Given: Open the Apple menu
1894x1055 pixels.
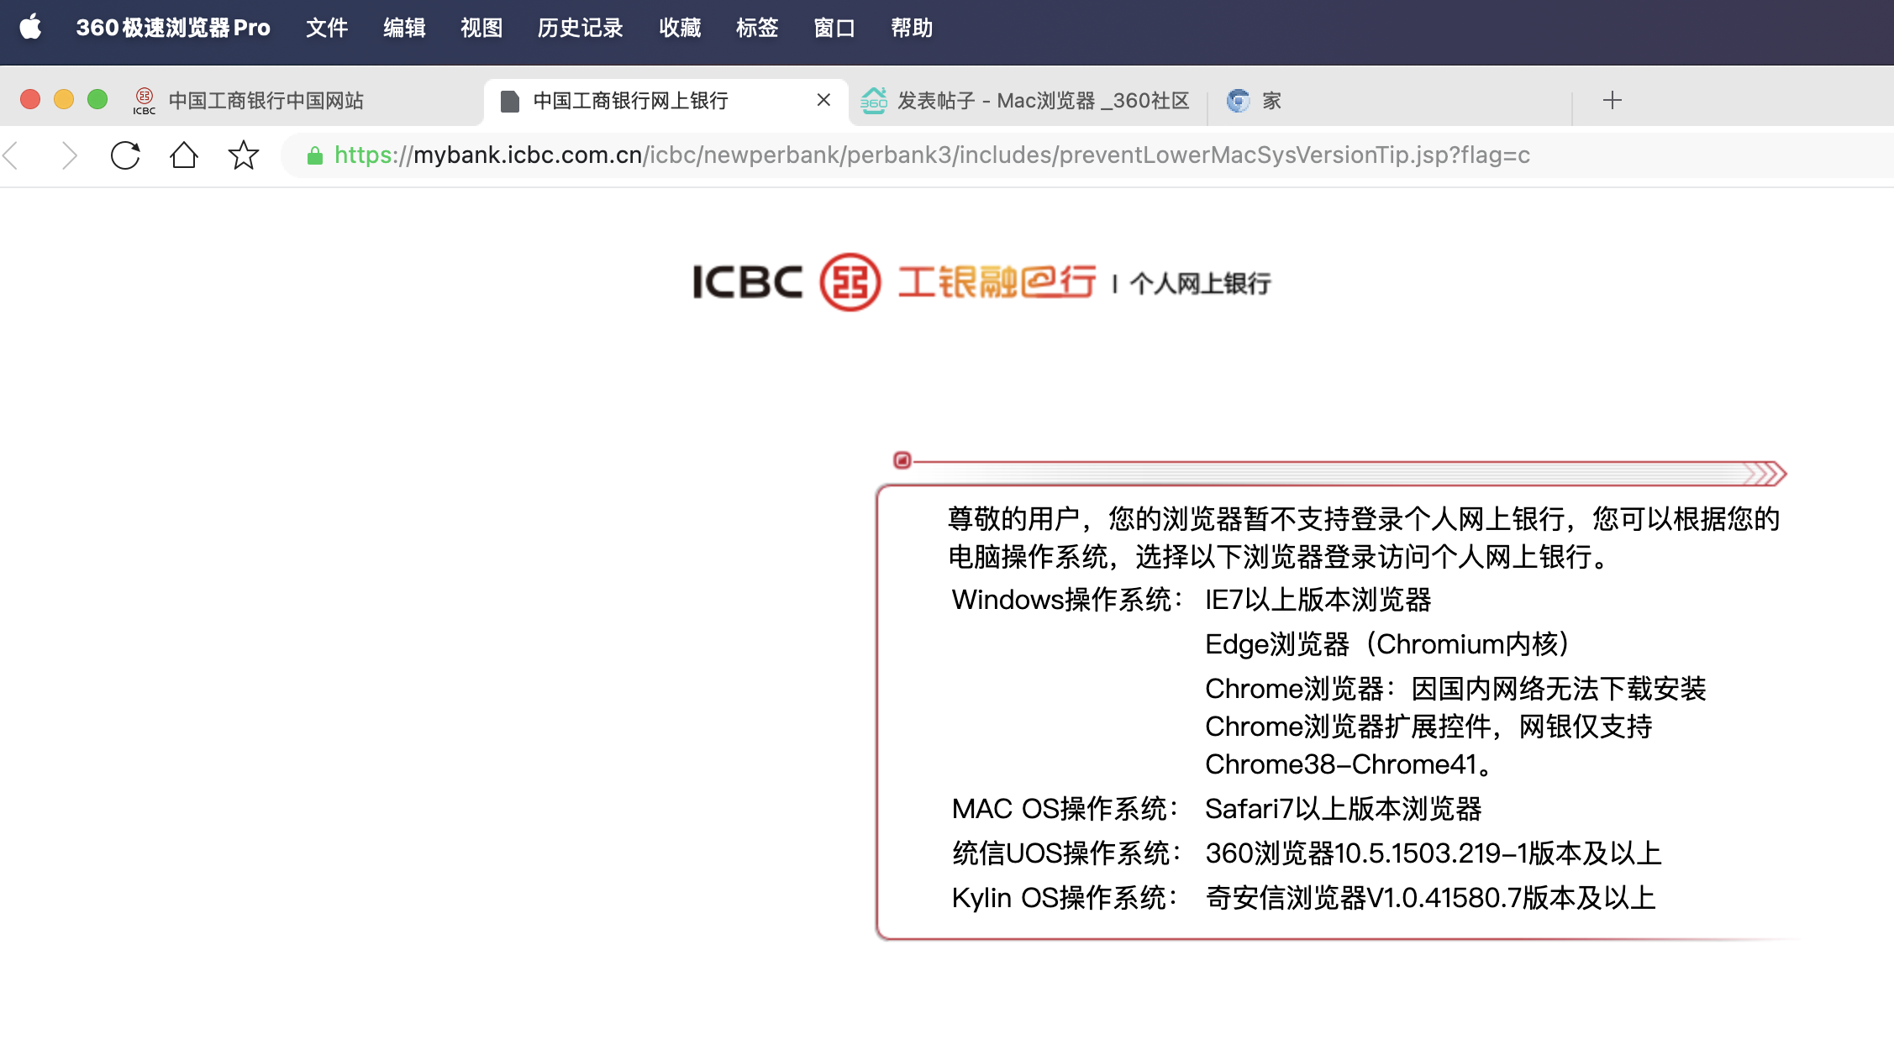Looking at the screenshot, I should click(x=30, y=27).
